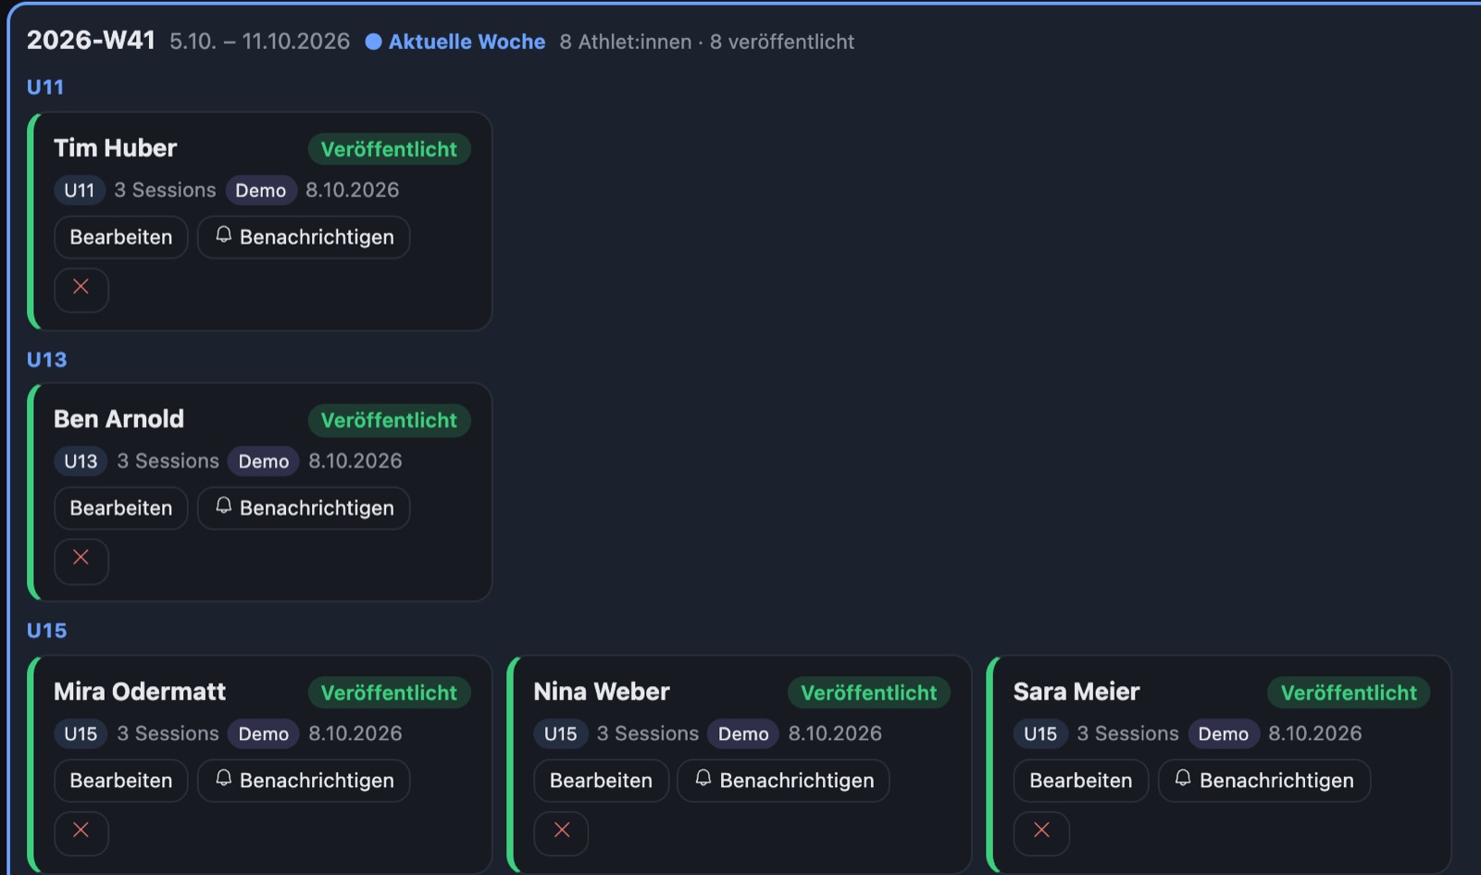Viewport: 1481px width, 875px height.
Task: Click the U11 tag in Tim Huber's card
Action: point(80,191)
